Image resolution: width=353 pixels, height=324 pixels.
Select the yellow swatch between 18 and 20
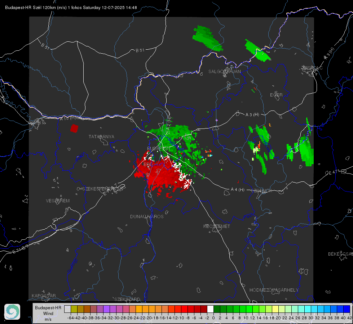(x=275, y=309)
